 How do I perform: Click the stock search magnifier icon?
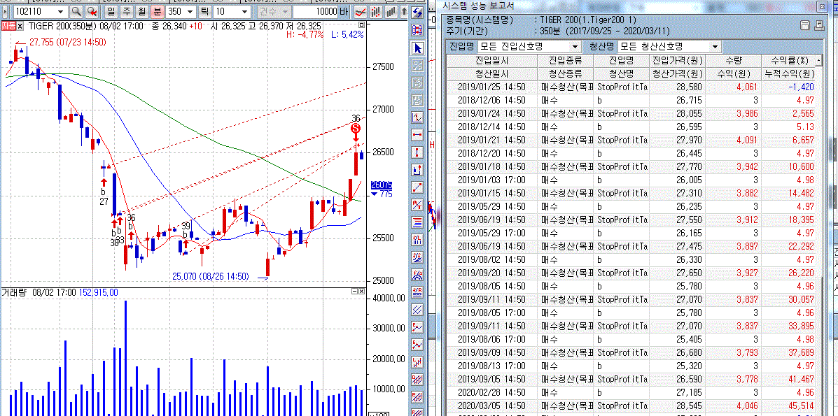pyautogui.click(x=76, y=12)
